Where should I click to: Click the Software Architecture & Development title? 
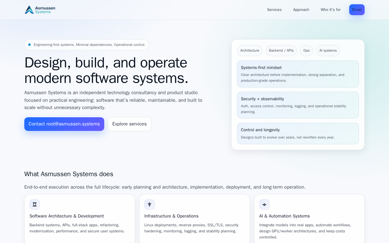[x=67, y=216]
